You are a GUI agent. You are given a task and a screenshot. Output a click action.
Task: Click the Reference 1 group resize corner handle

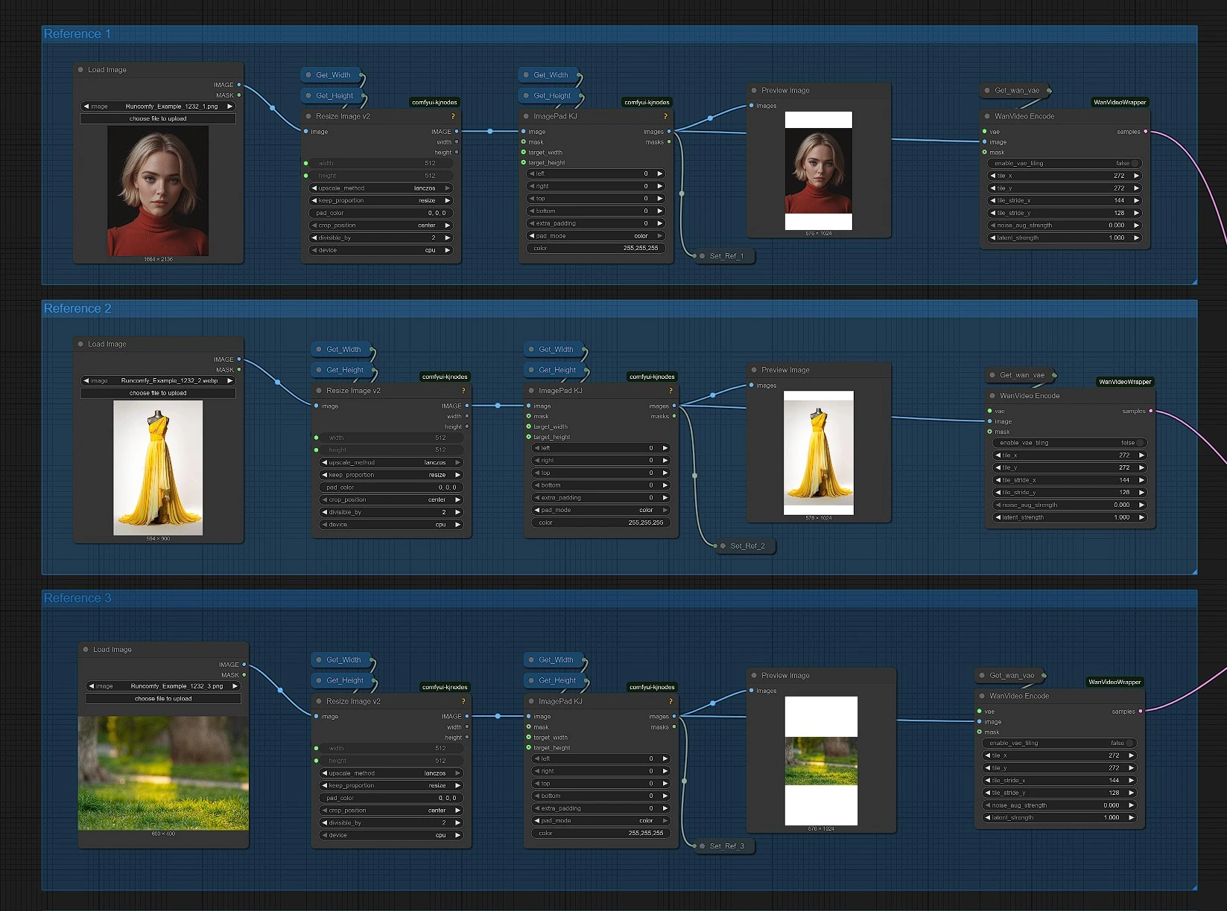(x=1193, y=281)
